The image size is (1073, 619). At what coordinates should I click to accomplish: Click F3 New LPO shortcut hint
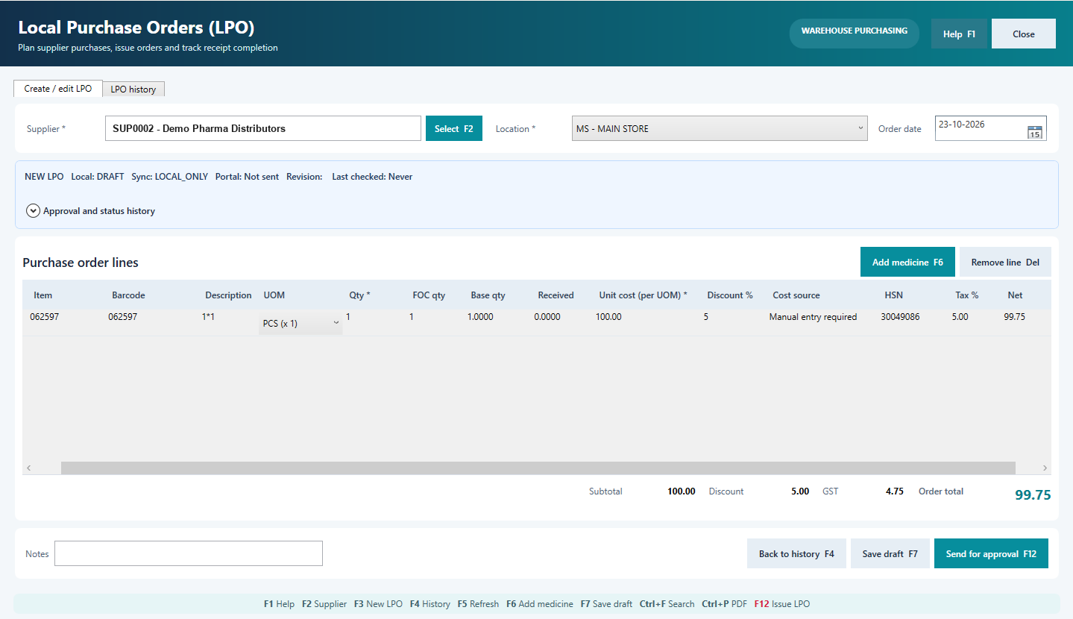point(378,604)
